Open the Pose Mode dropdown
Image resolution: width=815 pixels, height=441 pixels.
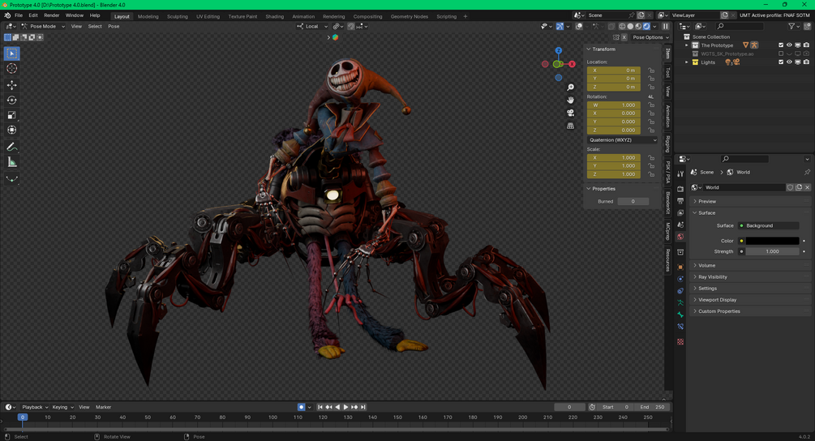(43, 26)
